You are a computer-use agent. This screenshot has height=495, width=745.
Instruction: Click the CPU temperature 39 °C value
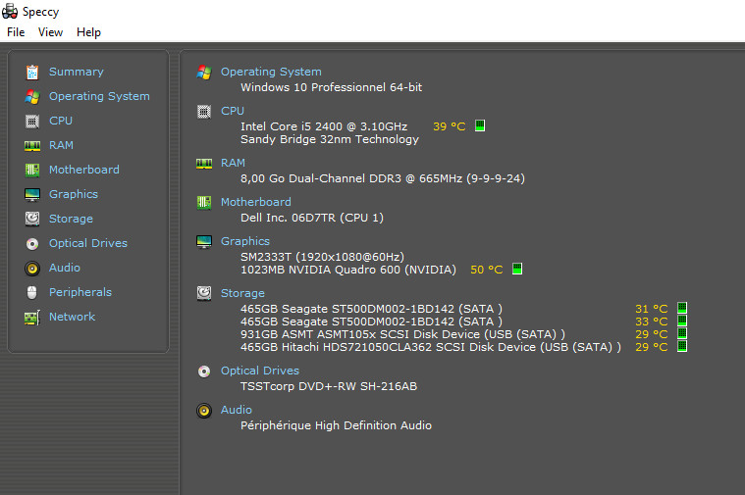tap(449, 126)
